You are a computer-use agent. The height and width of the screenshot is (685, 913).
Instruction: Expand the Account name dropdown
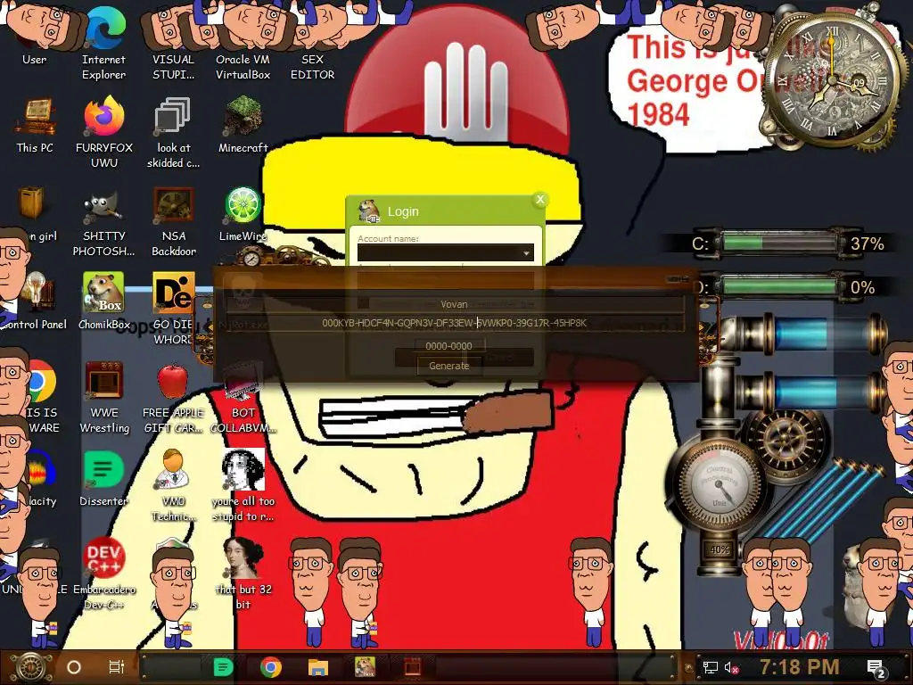click(x=526, y=252)
